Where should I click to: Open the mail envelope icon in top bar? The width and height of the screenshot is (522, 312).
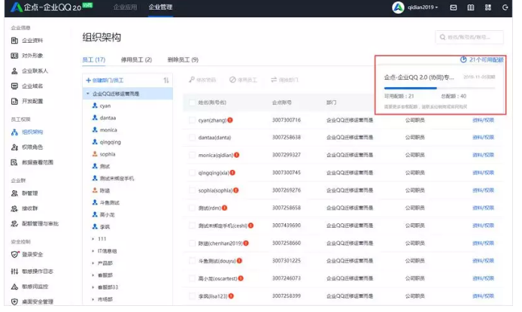click(x=454, y=8)
